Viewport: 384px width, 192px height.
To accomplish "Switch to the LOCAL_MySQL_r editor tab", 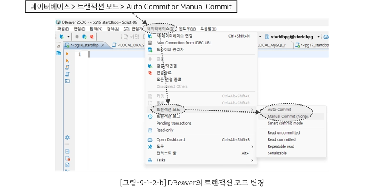I will coord(272,45).
